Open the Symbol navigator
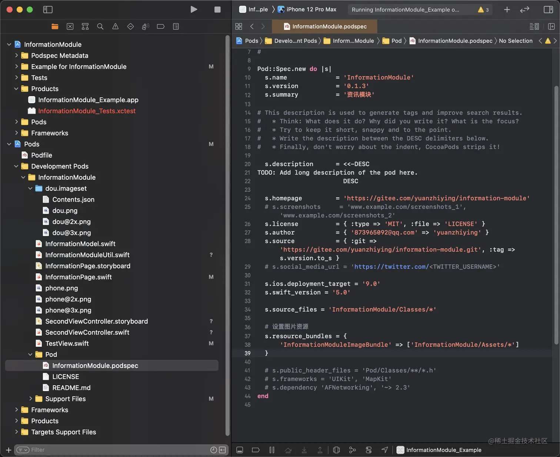This screenshot has width=560, height=457. 85,26
